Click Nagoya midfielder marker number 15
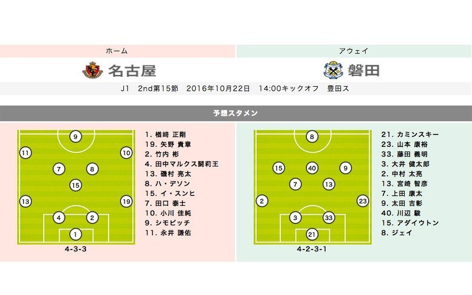The width and height of the screenshot is (472, 295). coord(76,185)
